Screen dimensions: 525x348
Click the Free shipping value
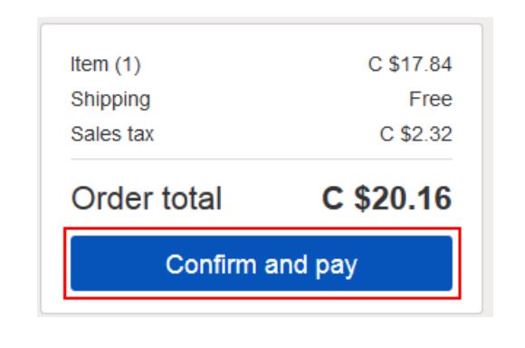click(x=431, y=99)
